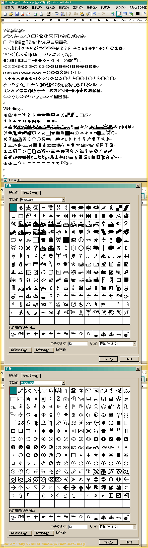This screenshot has height=548, width=148.
Task: Open the 字型 font dropdown showing Webdings
Action: (x=63, y=200)
